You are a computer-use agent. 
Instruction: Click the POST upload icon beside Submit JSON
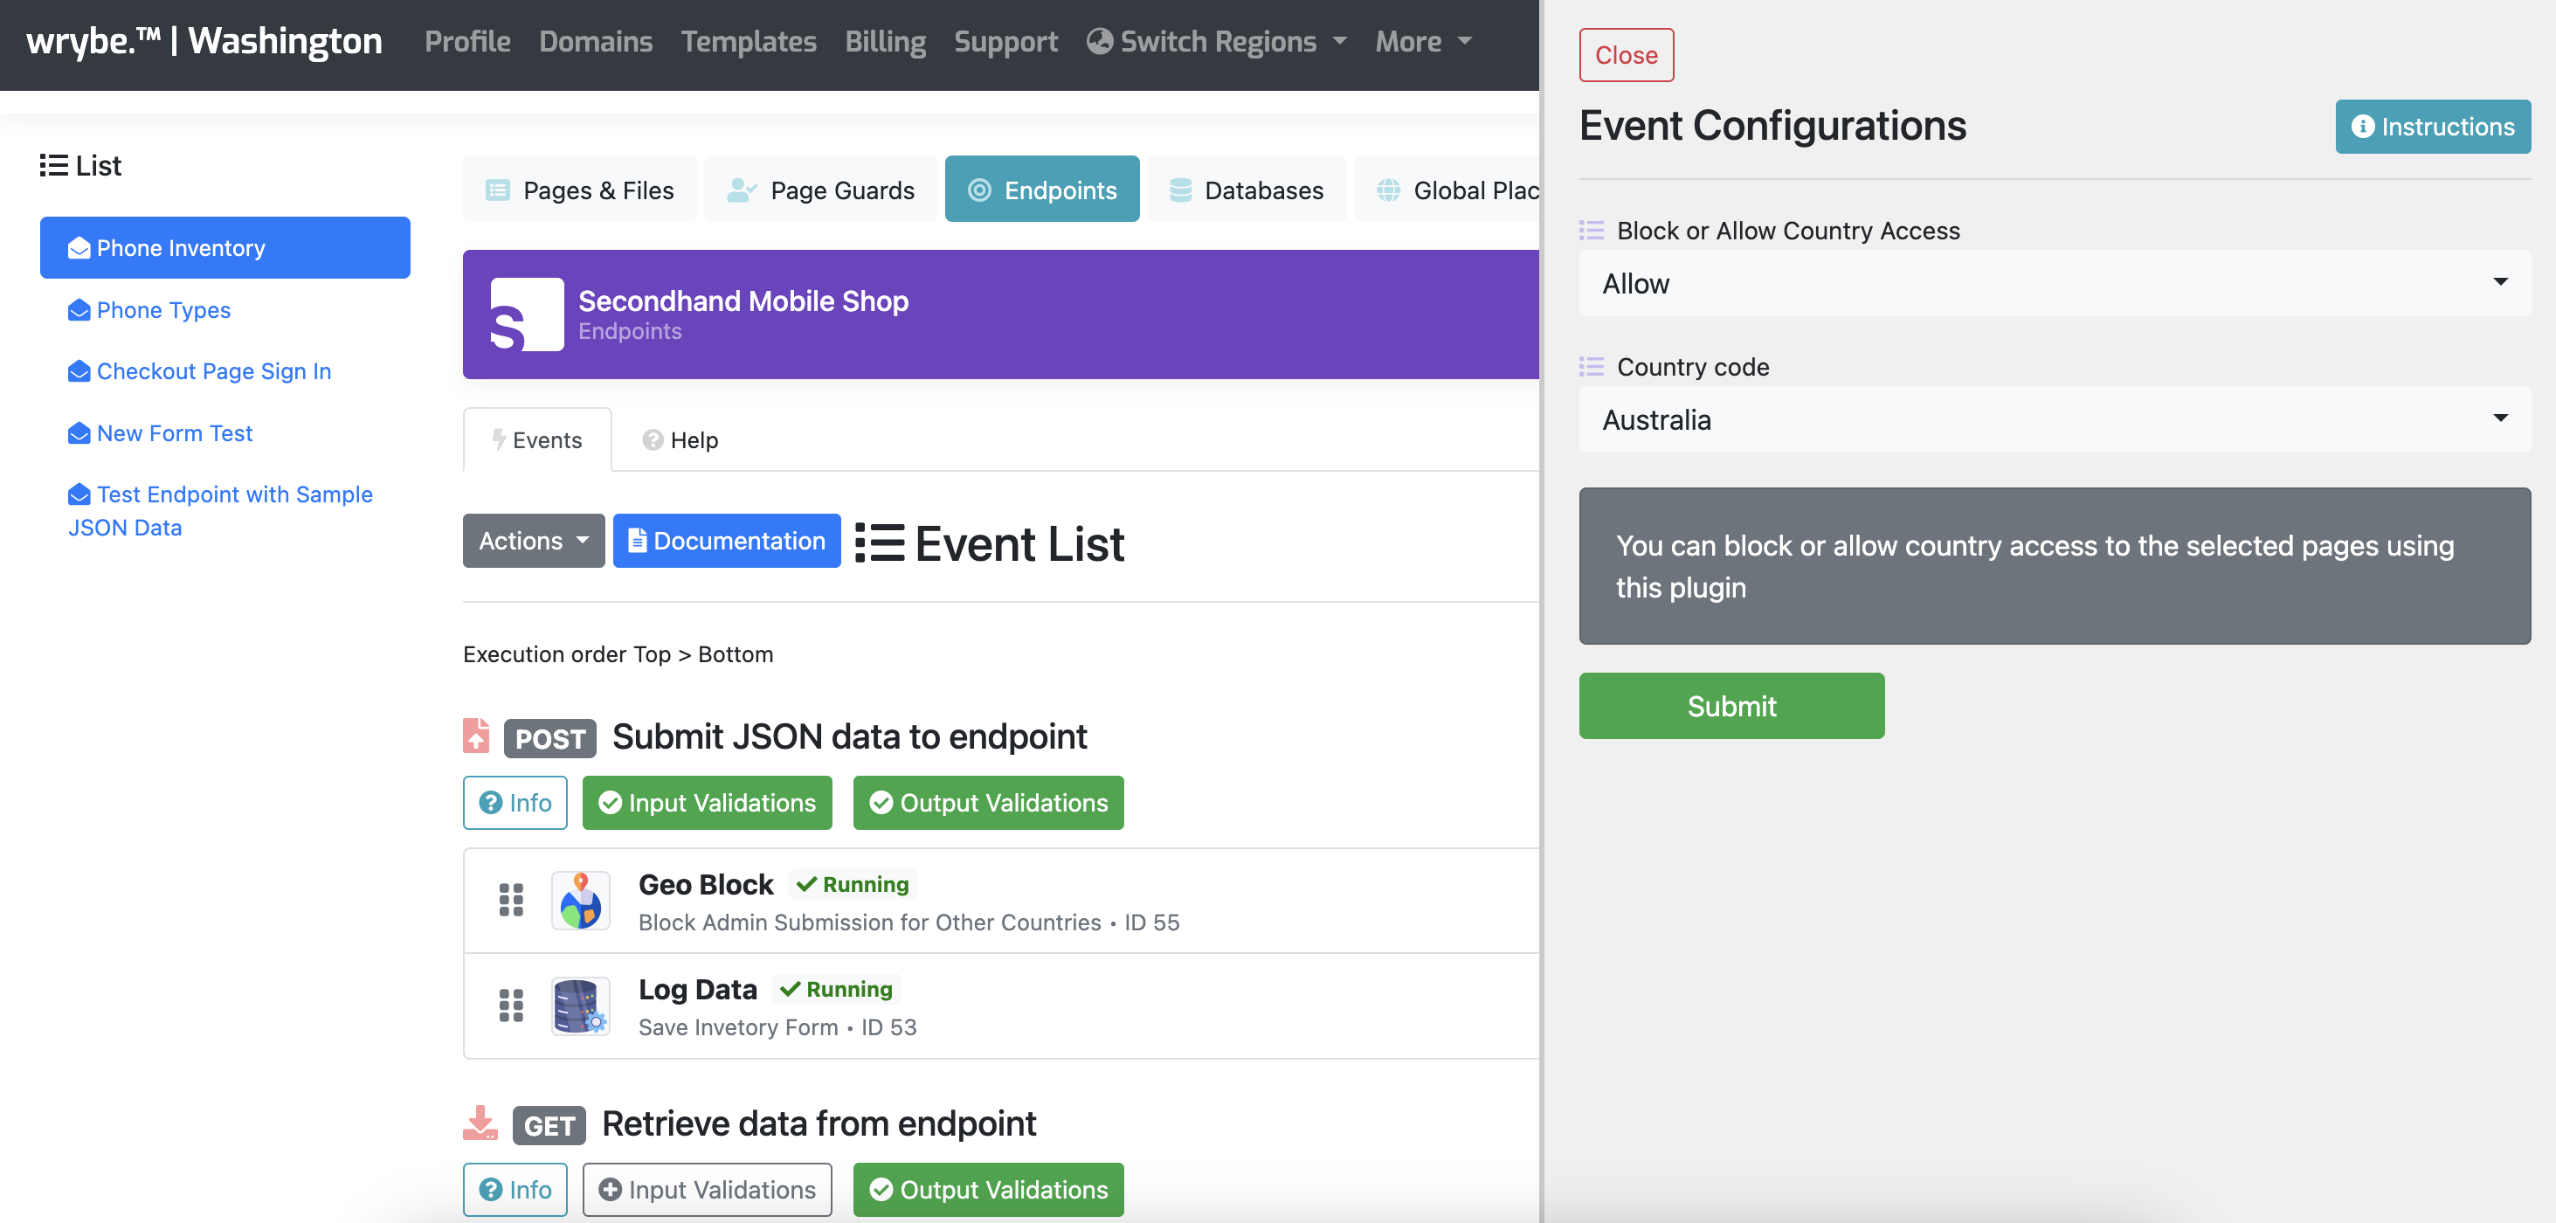click(x=477, y=736)
